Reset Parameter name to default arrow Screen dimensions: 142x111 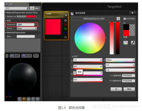(x=36, y=25)
